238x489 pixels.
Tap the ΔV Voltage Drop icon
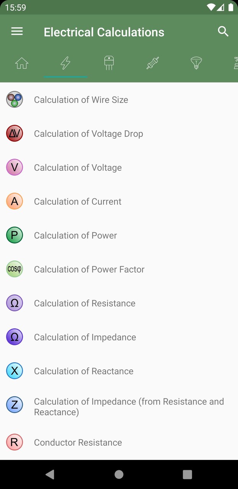tap(15, 133)
